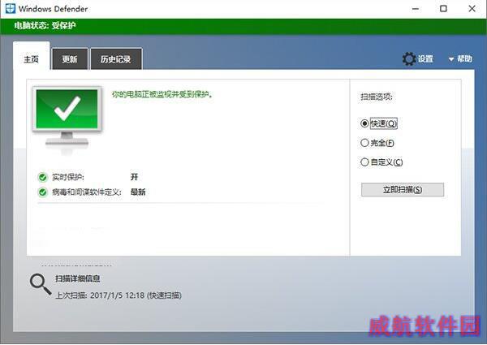Click the 扫描详细信息 heading
This screenshot has width=487, height=345.
tap(78, 278)
